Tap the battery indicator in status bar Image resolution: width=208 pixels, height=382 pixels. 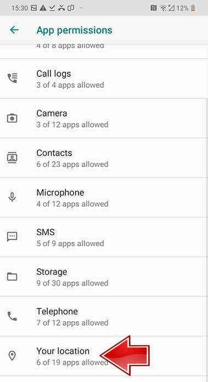(x=193, y=8)
